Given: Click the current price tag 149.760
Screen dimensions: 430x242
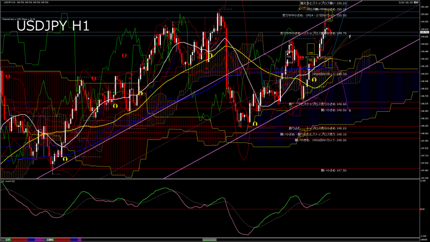Looking at the screenshot, I should click(x=424, y=32).
